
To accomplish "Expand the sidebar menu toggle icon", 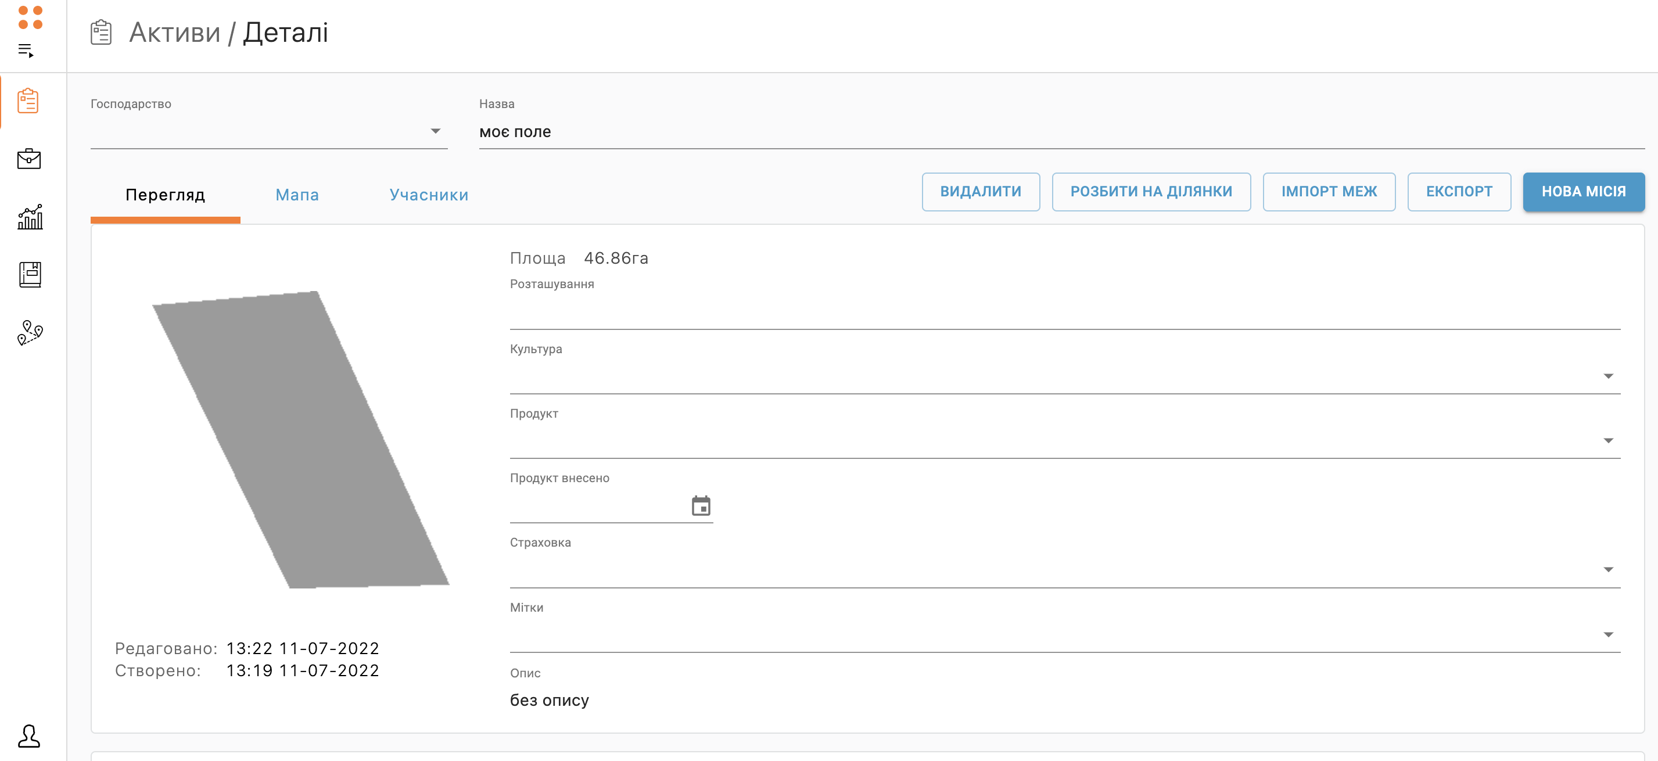I will 26,50.
